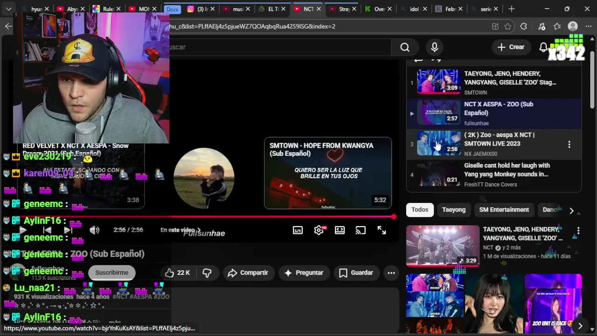Close the 'hyun' browser tab
Image resolution: width=597 pixels, height=336 pixels.
(47, 9)
